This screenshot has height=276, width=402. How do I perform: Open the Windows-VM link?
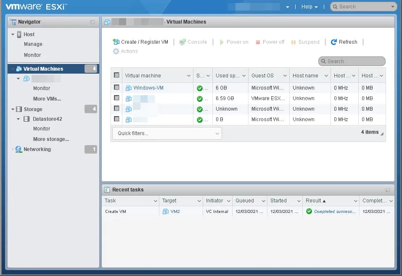(x=148, y=88)
